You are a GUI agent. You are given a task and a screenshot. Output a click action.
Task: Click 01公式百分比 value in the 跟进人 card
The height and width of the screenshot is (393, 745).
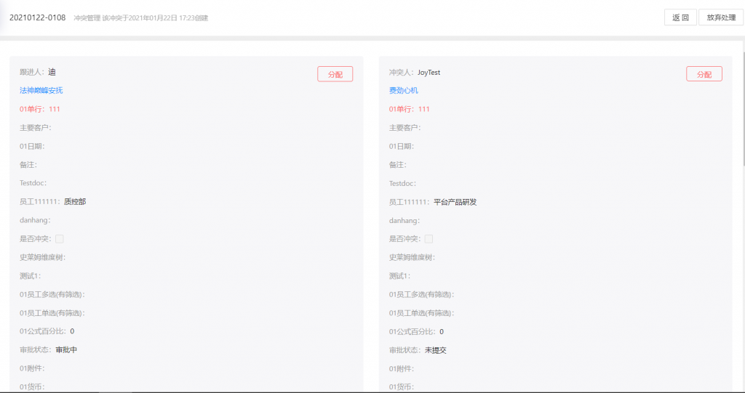[72, 331]
